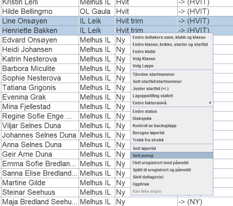The height and width of the screenshot is (206, 233).
Task: Click 'Velg Klasse' in context menu
Action: (x=144, y=59)
